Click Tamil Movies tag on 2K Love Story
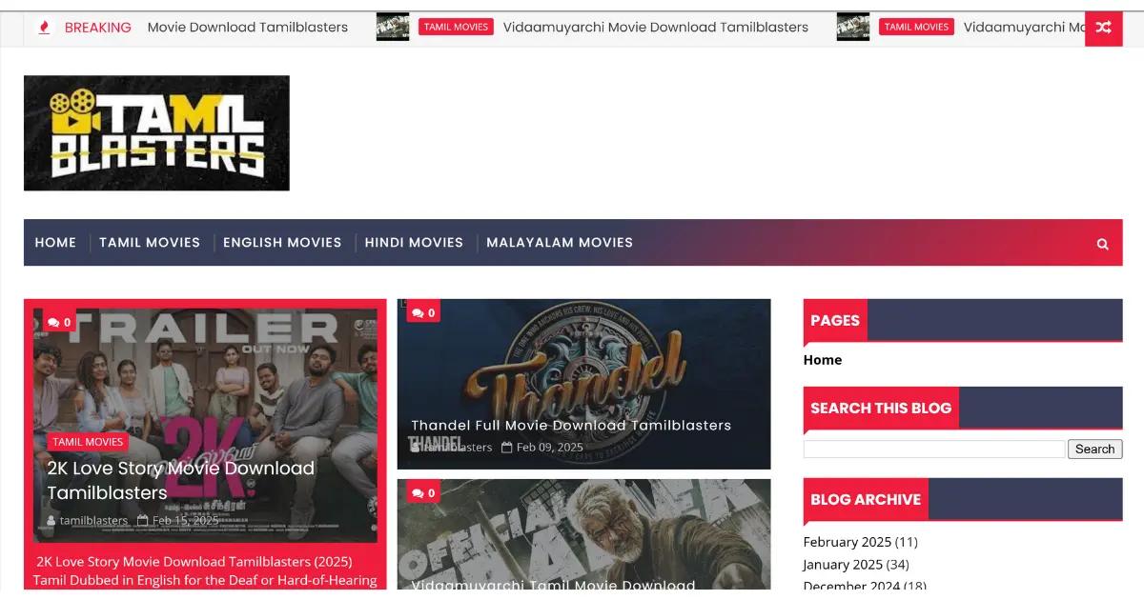The image size is (1144, 600). point(88,442)
